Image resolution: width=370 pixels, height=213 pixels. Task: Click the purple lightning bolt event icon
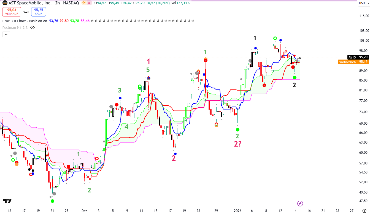coord(300,203)
